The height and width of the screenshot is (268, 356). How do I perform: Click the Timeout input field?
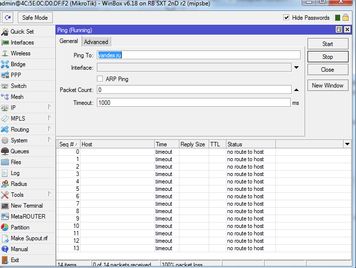click(x=194, y=103)
